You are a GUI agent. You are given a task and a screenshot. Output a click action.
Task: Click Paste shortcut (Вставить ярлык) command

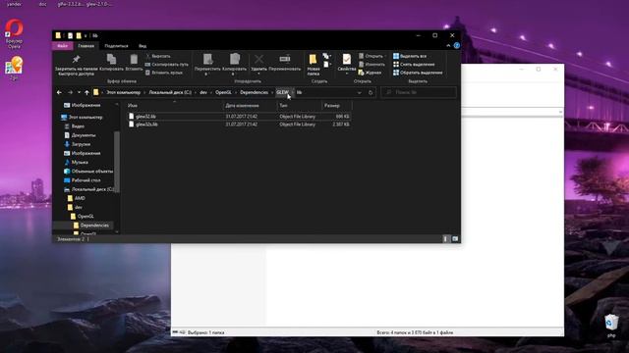(164, 73)
